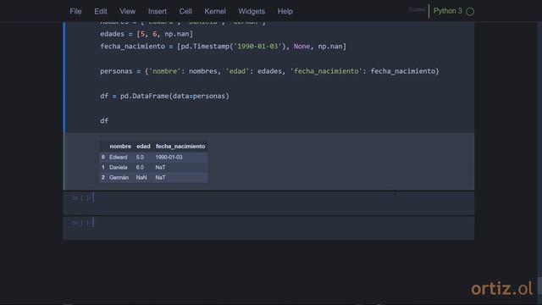This screenshot has height=305, width=542.
Task: Open the Help menu
Action: [285, 11]
